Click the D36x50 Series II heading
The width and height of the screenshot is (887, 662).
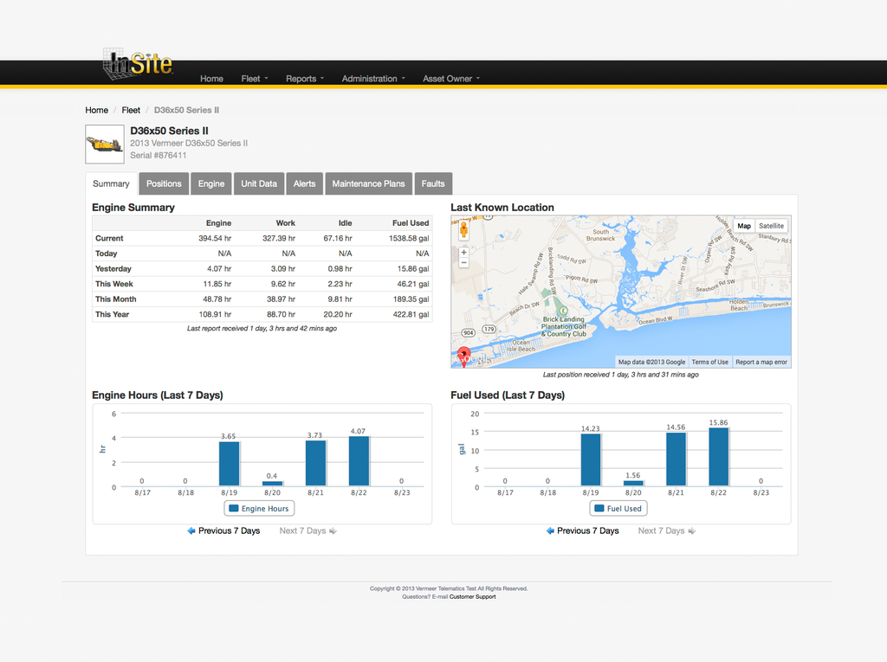tap(169, 131)
